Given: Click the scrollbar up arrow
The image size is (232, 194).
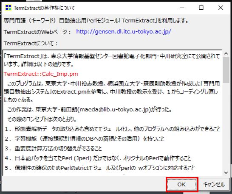Looking at the screenshot, I should coord(226,54).
